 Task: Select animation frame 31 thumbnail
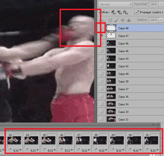click(x=151, y=140)
